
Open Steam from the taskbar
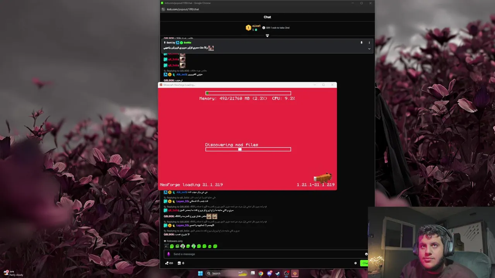point(278,273)
